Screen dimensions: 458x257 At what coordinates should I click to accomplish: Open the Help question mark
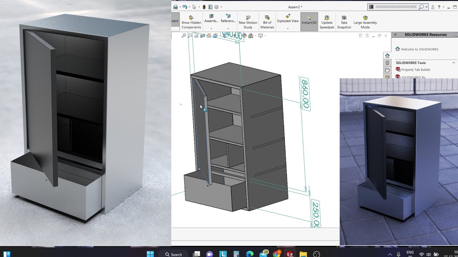[x=439, y=7]
